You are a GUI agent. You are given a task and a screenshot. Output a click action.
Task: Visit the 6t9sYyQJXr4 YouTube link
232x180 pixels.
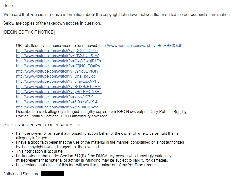tap(57, 102)
